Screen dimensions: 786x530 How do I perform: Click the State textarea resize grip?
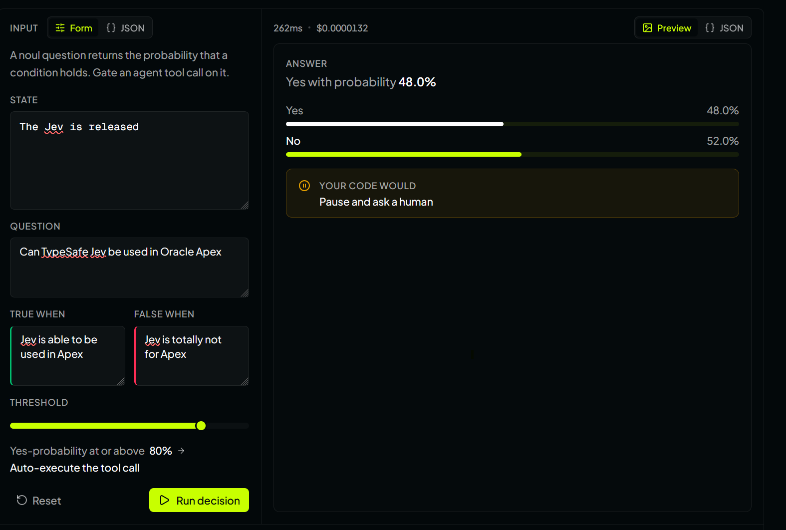point(245,205)
